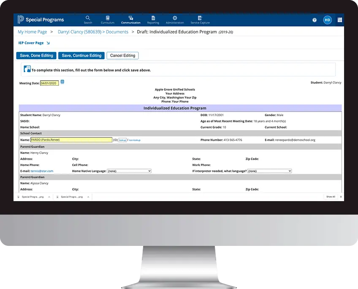Select Cancel Editing

[122, 55]
